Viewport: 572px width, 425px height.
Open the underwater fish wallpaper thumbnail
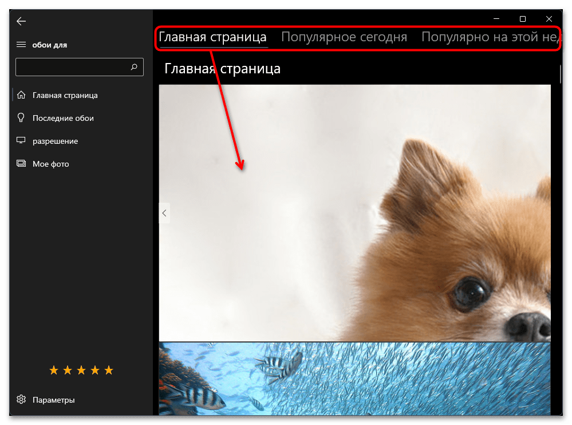click(354, 379)
